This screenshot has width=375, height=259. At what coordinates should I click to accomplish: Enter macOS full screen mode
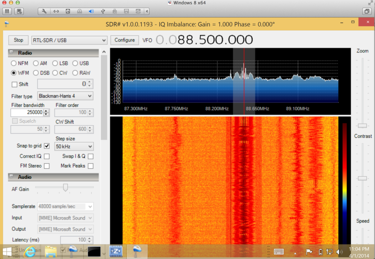coord(370,3)
